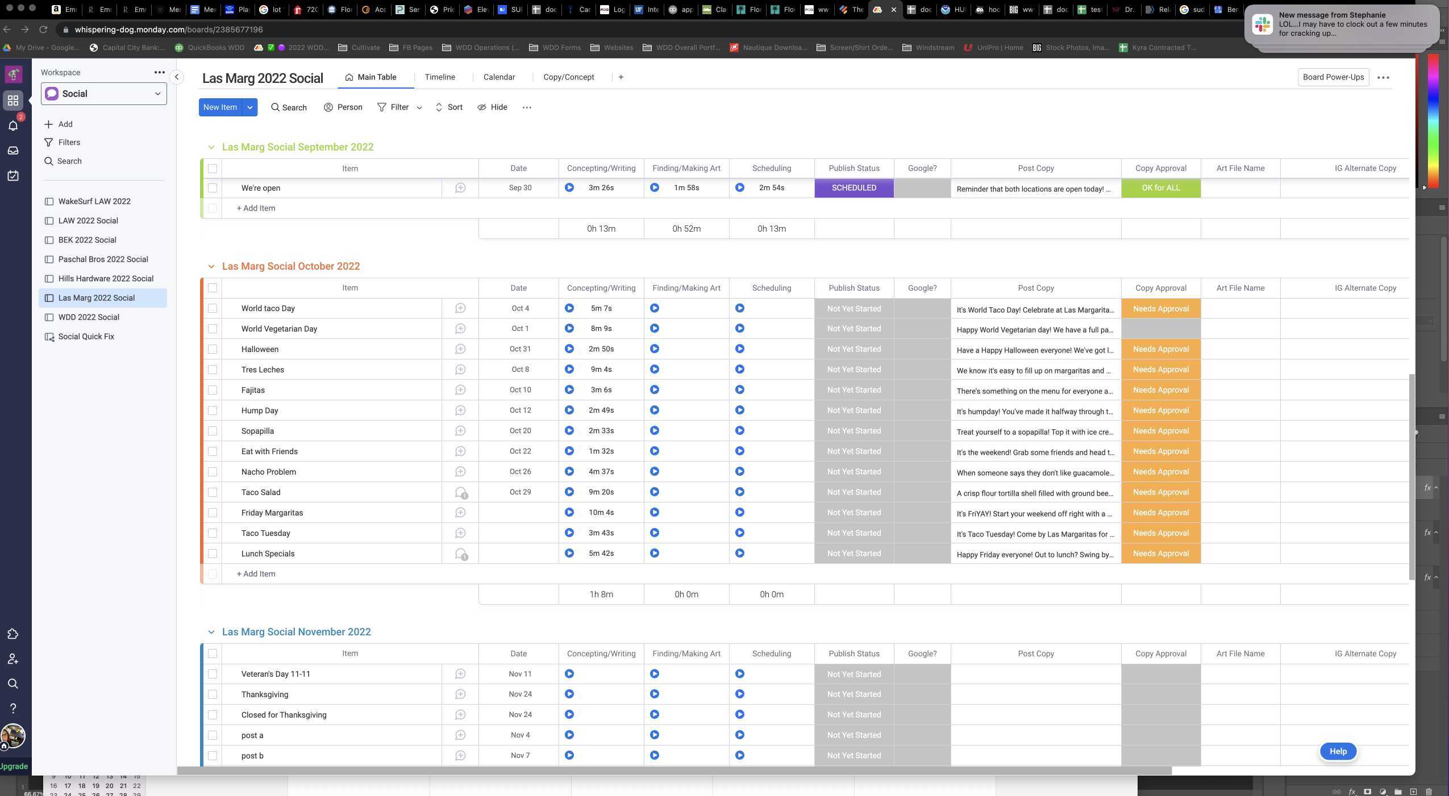This screenshot has height=796, width=1449.
Task: Open the apps puzzle piece icon
Action: click(13, 634)
